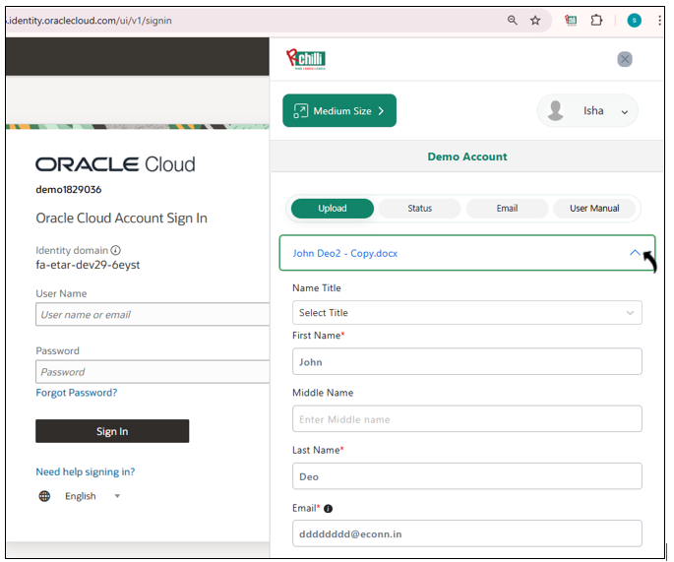674x562 pixels.
Task: Open the Chrome three-dot menu
Action: click(657, 20)
